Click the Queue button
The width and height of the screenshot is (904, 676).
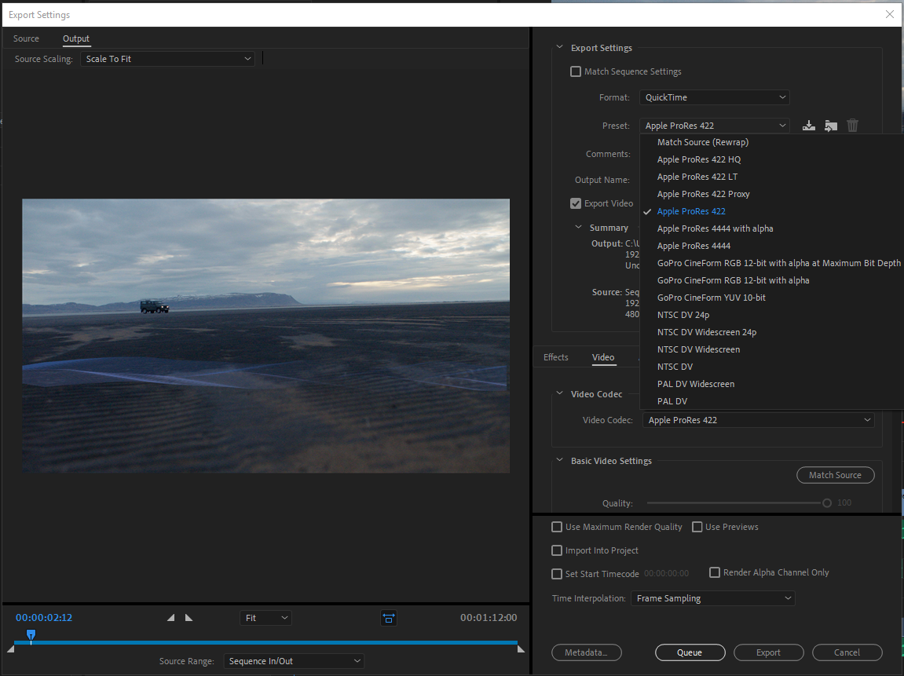pos(690,652)
